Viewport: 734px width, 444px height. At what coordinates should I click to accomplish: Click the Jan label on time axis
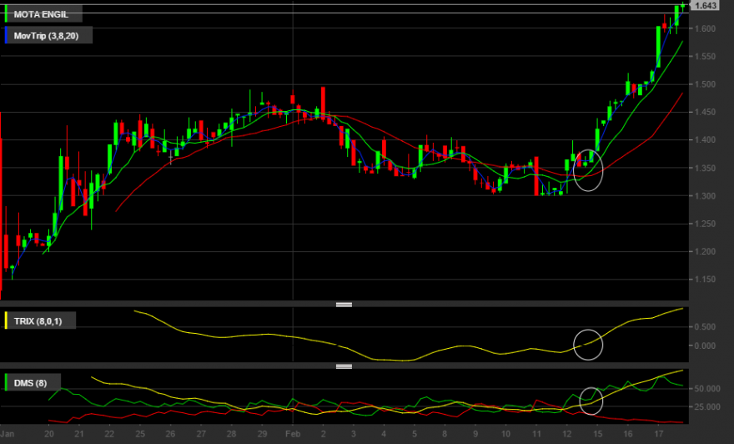[7, 434]
